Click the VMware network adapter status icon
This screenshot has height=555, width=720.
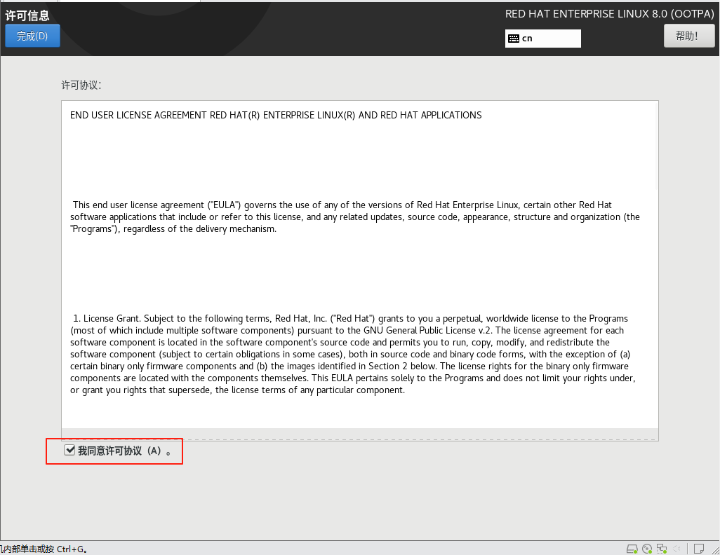tap(662, 549)
